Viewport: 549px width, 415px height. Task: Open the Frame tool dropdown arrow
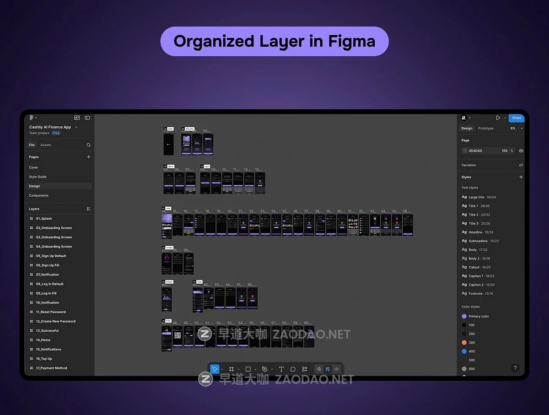(x=238, y=370)
